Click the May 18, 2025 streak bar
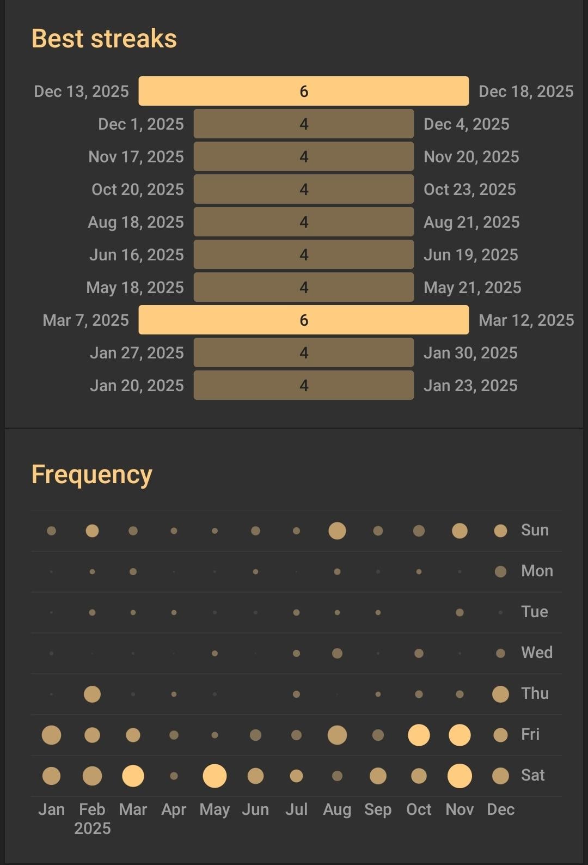The image size is (588, 865). point(303,287)
